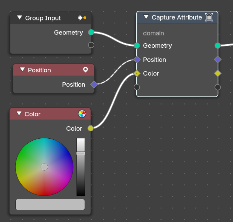Click the empty Group Input output socket
233x222 pixels.
click(x=91, y=45)
